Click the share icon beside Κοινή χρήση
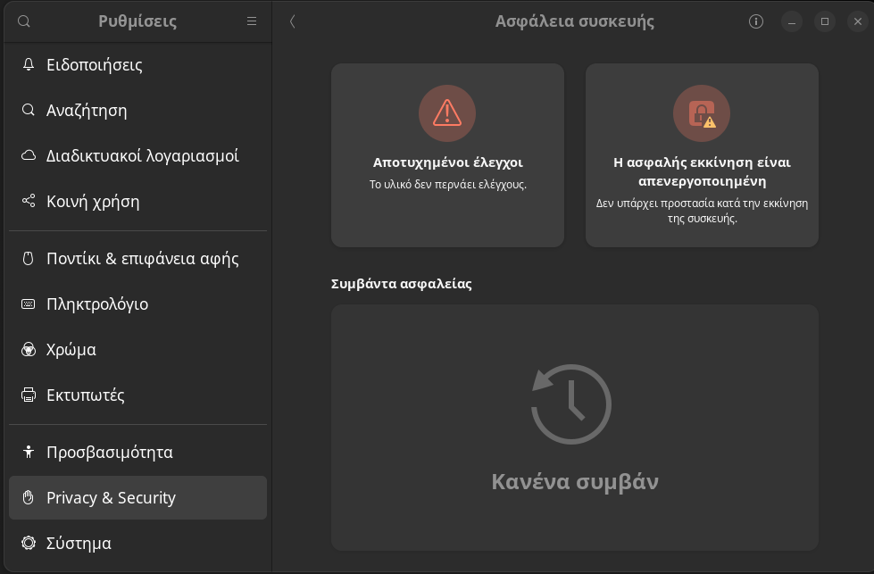 pyautogui.click(x=28, y=201)
